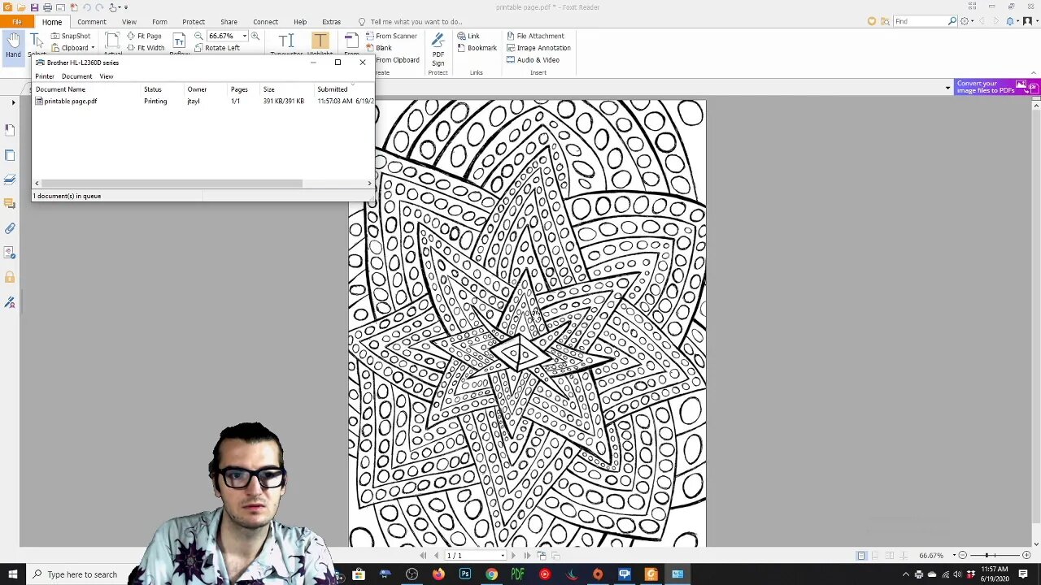The width and height of the screenshot is (1041, 585).
Task: Go to previous page in status bar
Action: [x=436, y=556]
